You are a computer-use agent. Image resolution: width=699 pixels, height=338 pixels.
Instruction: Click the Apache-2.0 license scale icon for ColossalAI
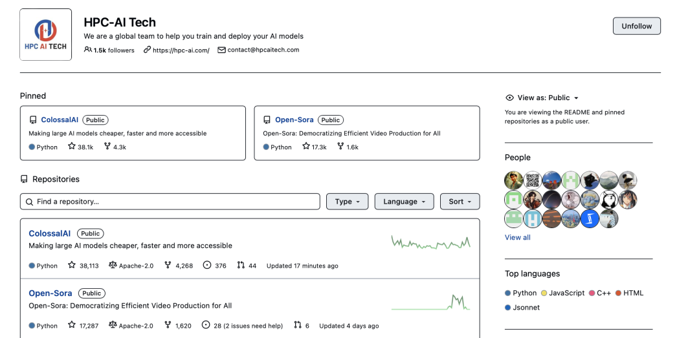click(113, 265)
